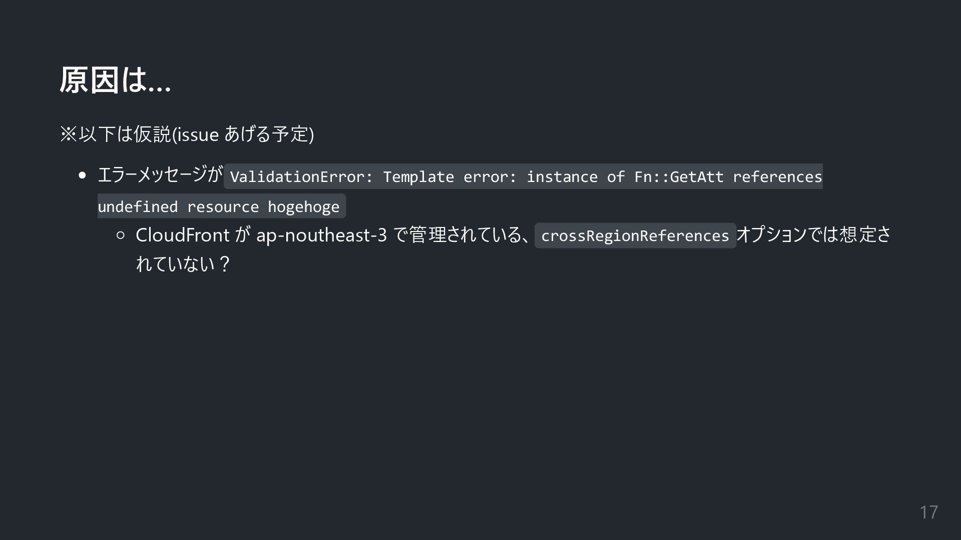The height and width of the screenshot is (540, 961).
Task: Select the text あげる予定) in the note
Action: click(269, 134)
